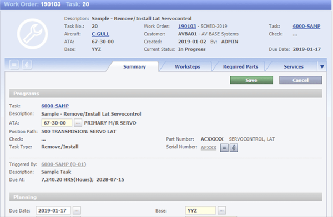Click the Cancel button
The height and width of the screenshot is (217, 333).
tap(300, 80)
